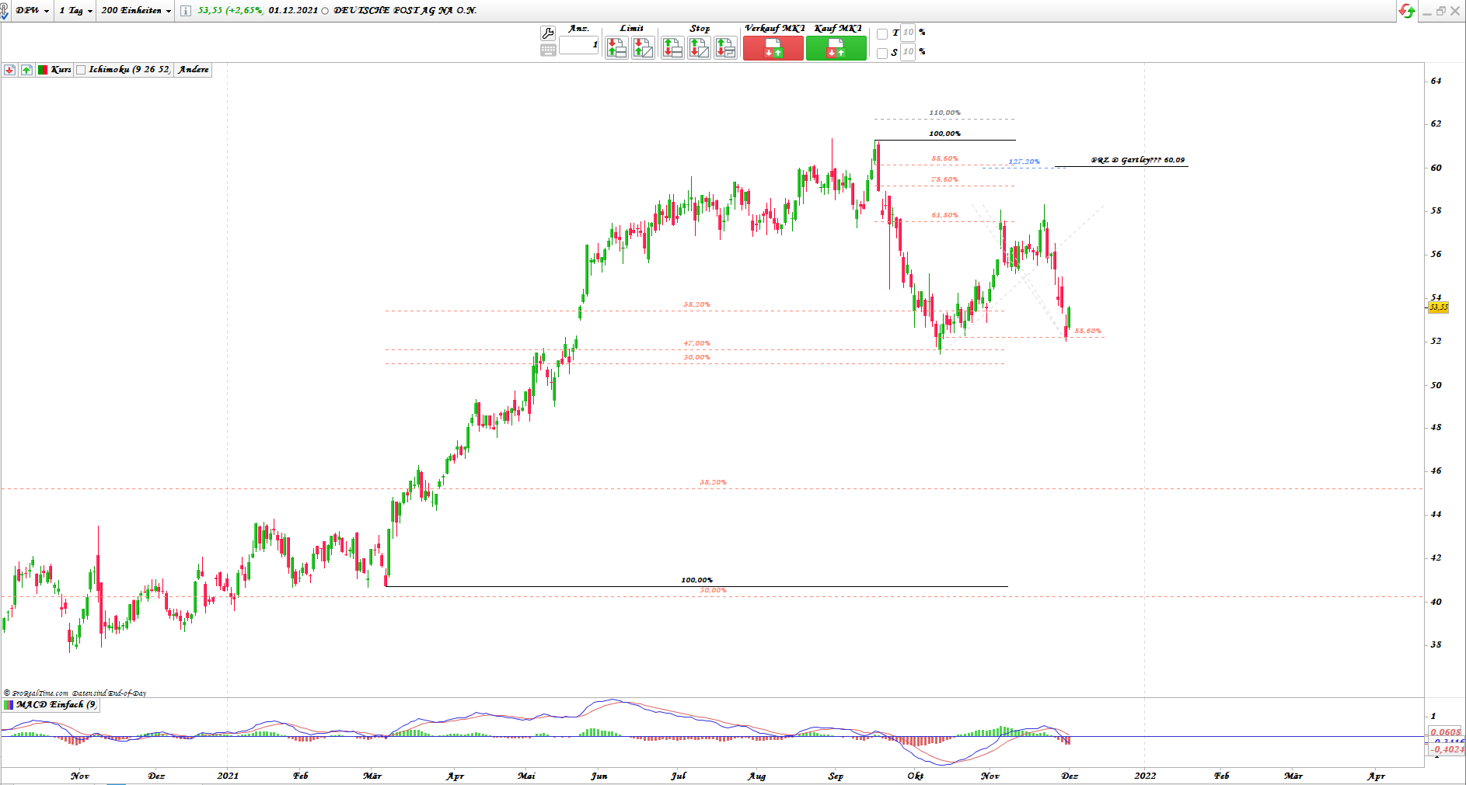Click the 88.60% label near 52
This screenshot has width=1466, height=785.
point(1087,331)
